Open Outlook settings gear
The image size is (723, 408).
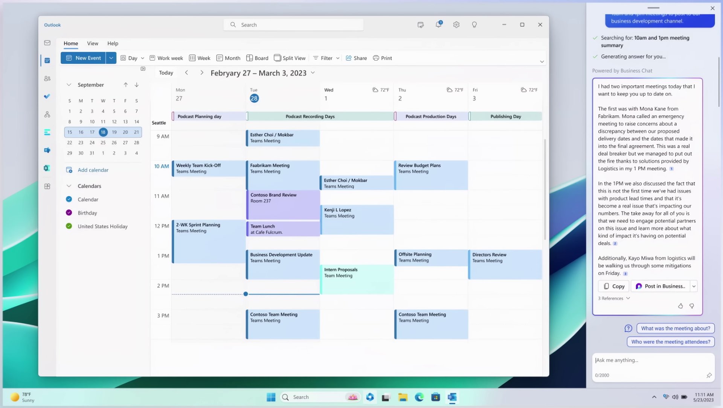456,24
